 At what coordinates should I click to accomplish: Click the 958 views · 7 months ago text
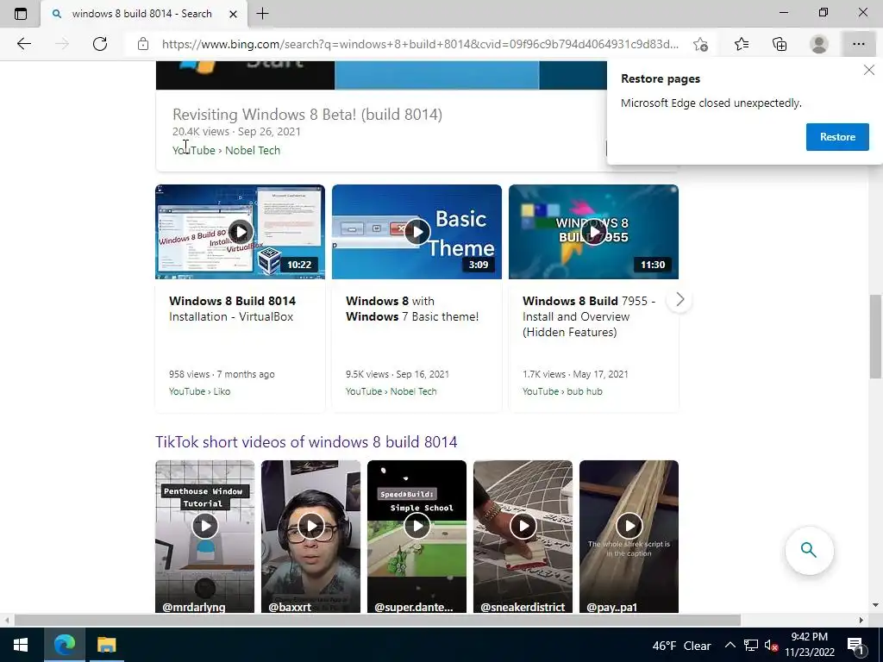(222, 374)
